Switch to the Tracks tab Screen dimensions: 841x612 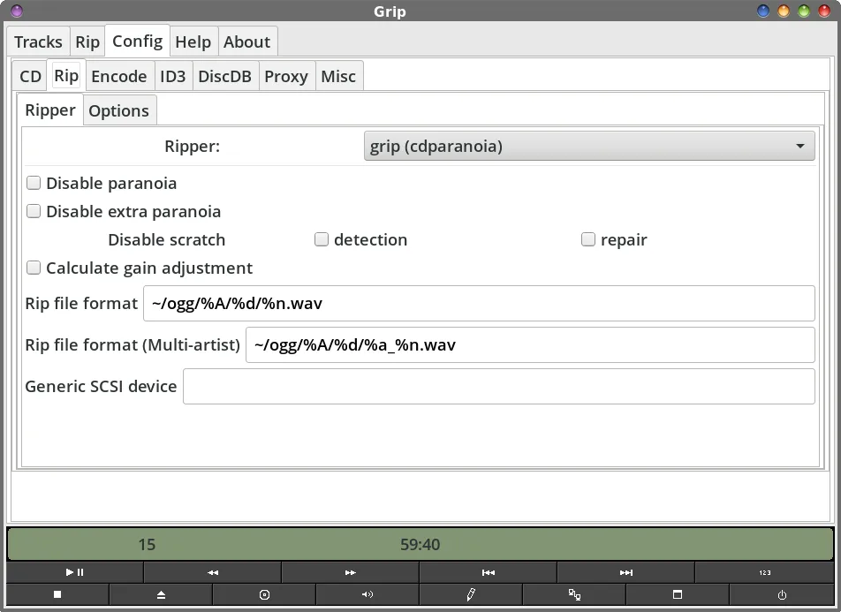tap(38, 42)
